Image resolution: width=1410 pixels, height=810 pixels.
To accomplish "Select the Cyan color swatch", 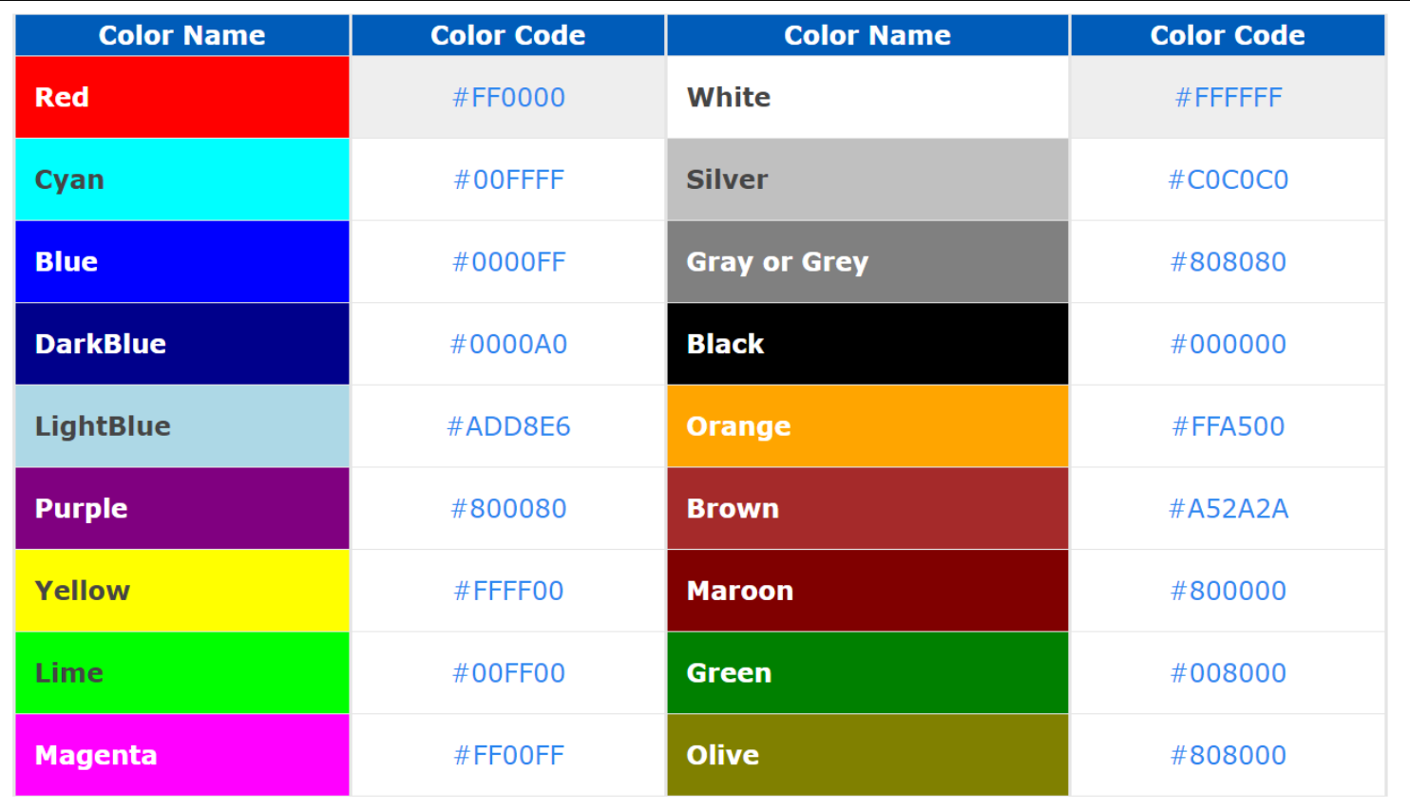I will point(181,179).
